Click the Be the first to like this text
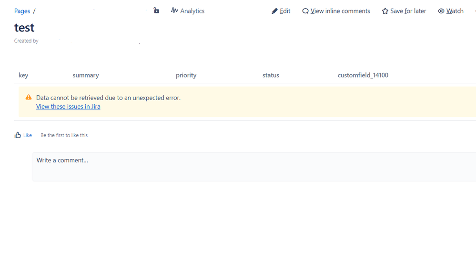 [x=64, y=135]
